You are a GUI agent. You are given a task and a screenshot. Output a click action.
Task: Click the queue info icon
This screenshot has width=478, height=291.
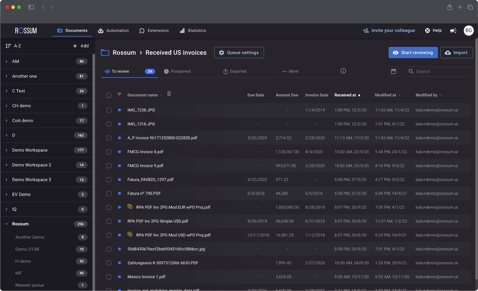point(343,71)
